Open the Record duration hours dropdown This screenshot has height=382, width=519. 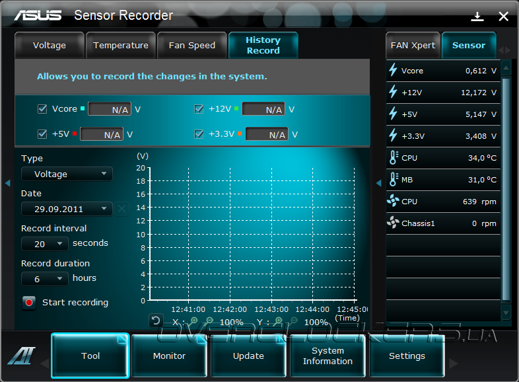pos(45,279)
